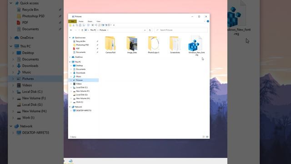Open the Help question mark icon

point(208,21)
